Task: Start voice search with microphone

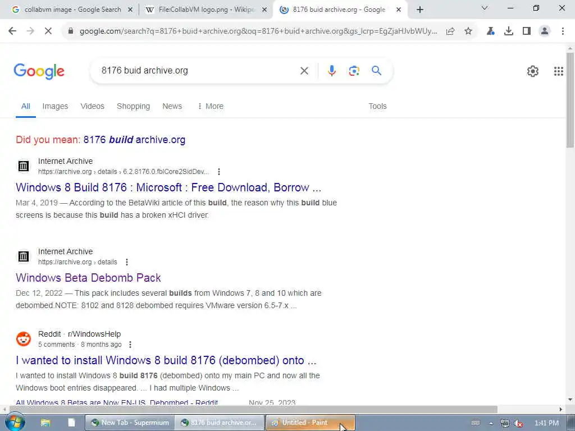Action: click(x=331, y=70)
